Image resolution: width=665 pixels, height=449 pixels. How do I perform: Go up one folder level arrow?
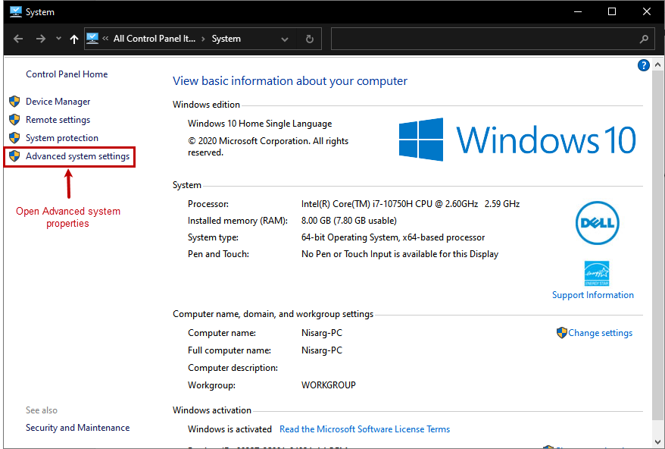73,39
